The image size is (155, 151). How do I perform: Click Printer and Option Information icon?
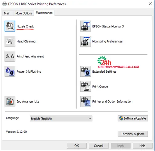[86, 101]
